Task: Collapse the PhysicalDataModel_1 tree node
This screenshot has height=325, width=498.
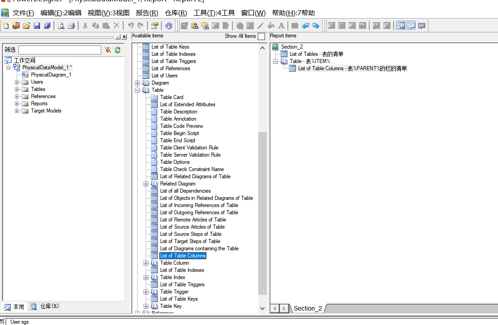Action: pyautogui.click(x=8, y=68)
